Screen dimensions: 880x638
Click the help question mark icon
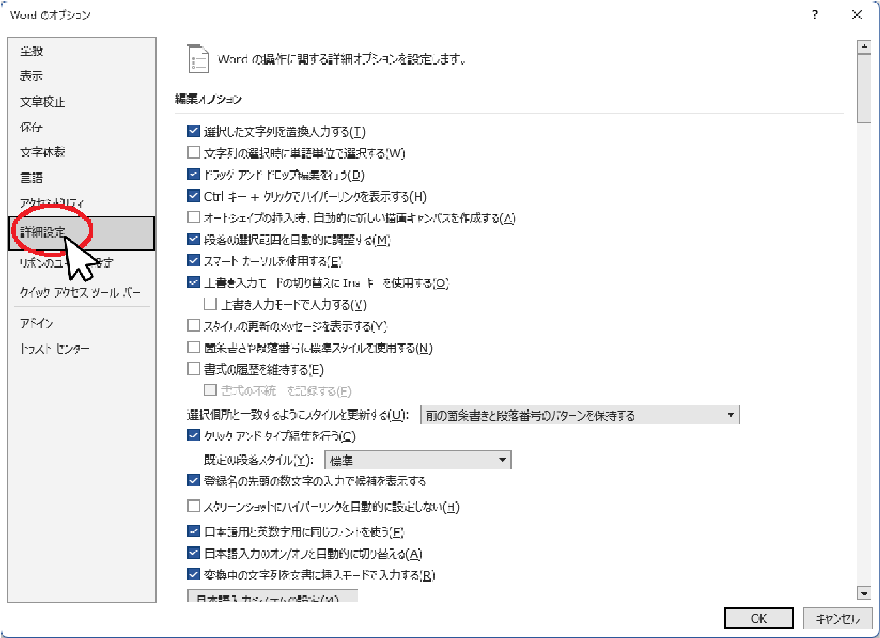tap(815, 15)
